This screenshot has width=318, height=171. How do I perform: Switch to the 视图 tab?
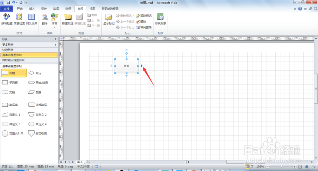[x=92, y=9]
